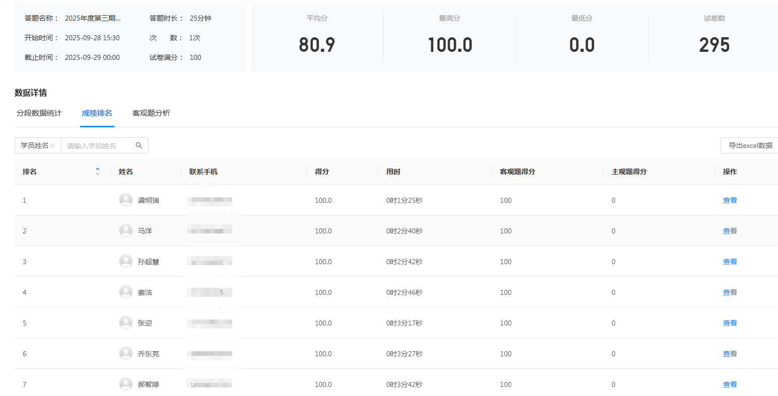Click 郝智婷's avatar icon
This screenshot has height=396, width=778.
(x=126, y=384)
